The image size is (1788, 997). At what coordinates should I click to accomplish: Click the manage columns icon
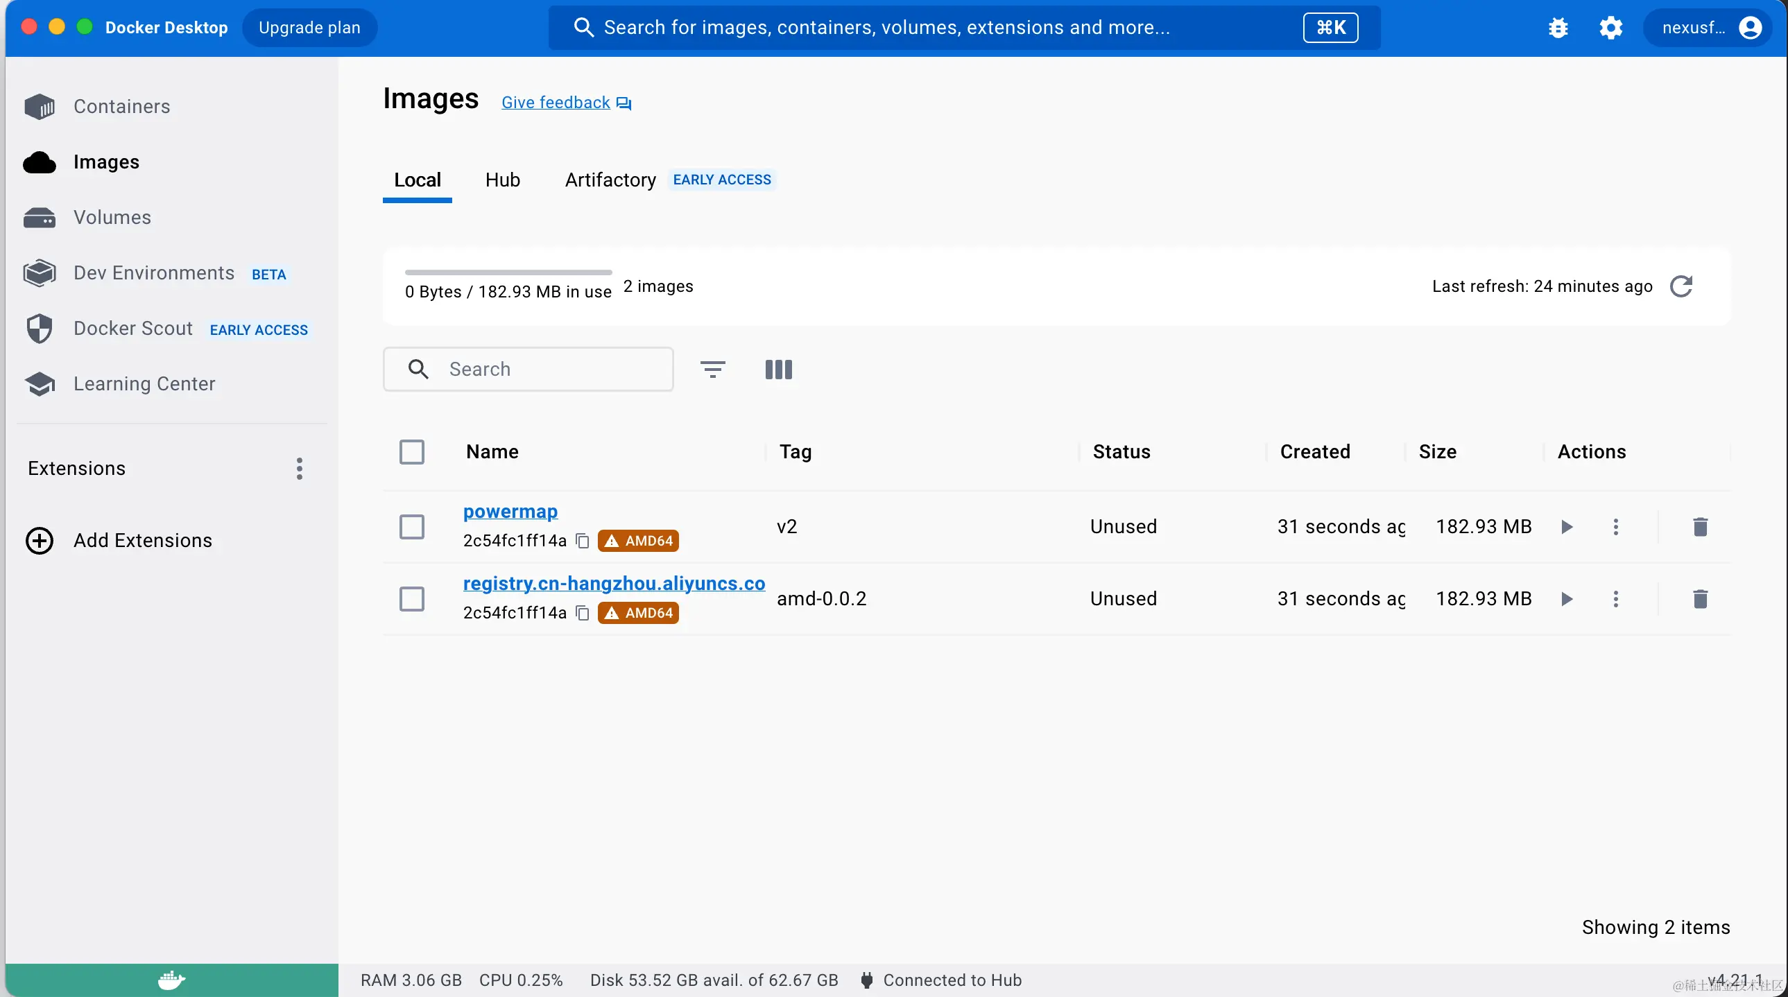[778, 369]
